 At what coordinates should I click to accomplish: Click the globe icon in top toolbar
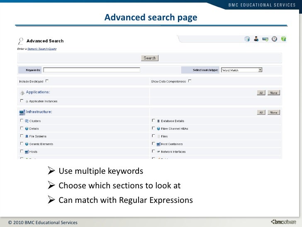click(247, 39)
